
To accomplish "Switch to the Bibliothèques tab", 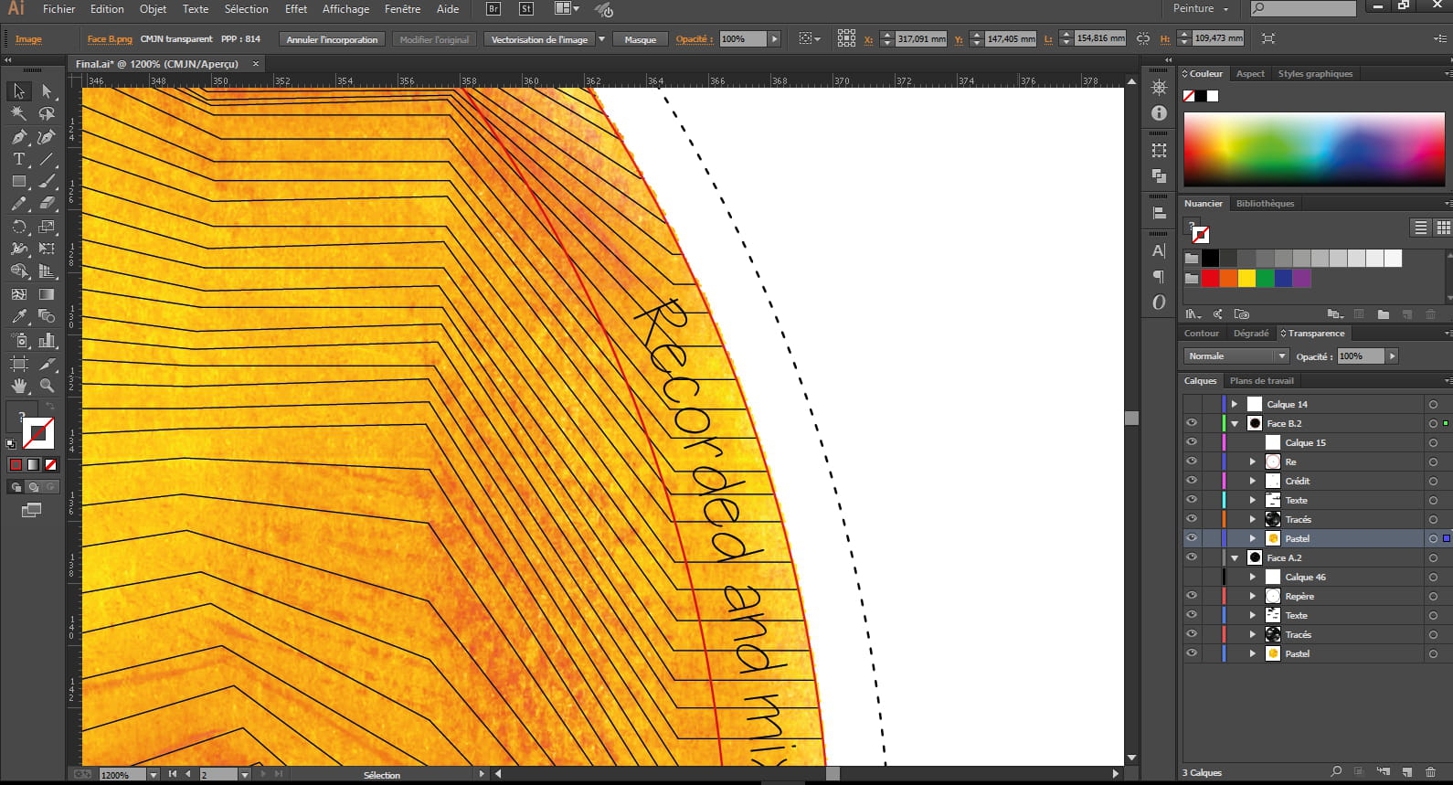I will click(x=1265, y=204).
